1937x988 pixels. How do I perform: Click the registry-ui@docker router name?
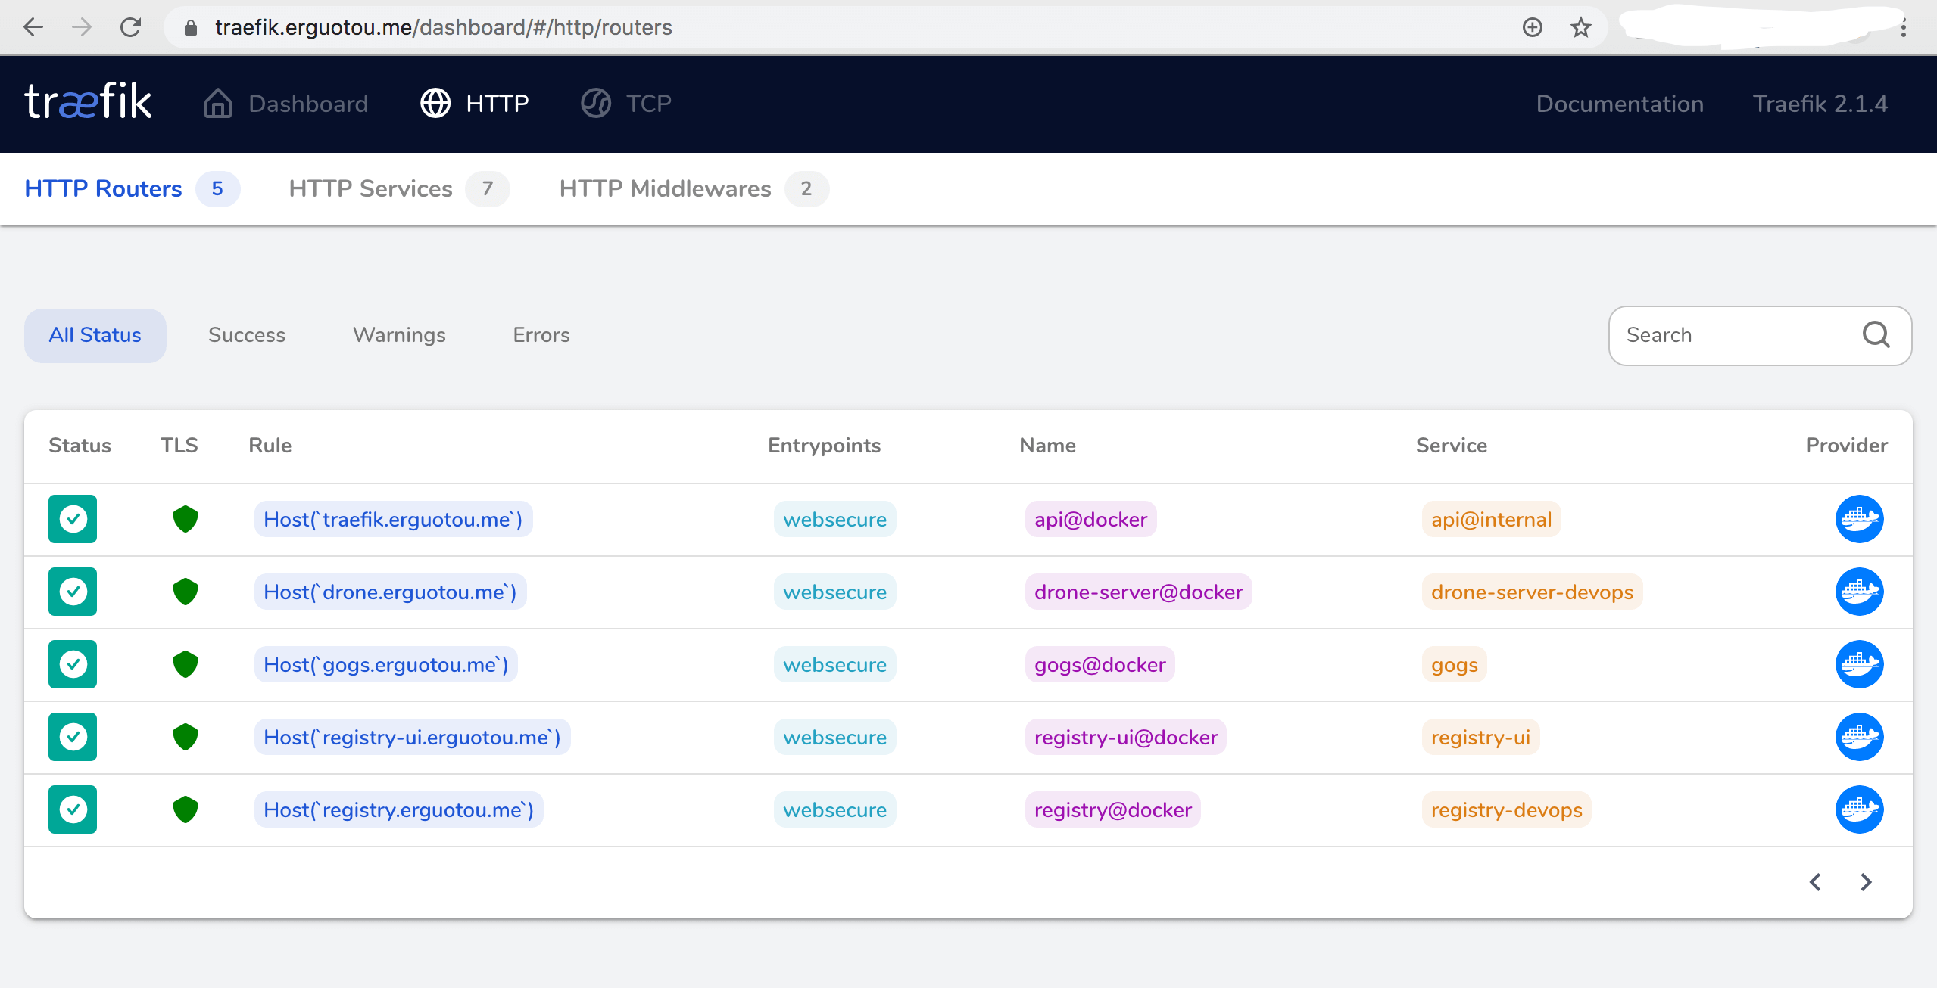tap(1125, 737)
